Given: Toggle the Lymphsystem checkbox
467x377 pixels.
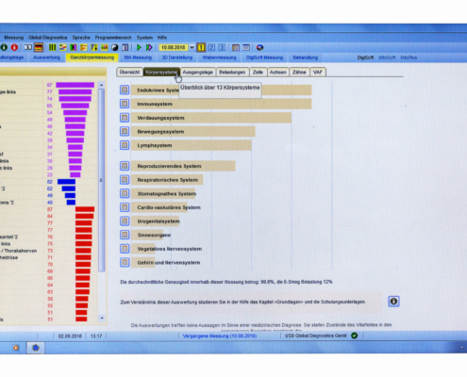Looking at the screenshot, I should click(x=125, y=145).
